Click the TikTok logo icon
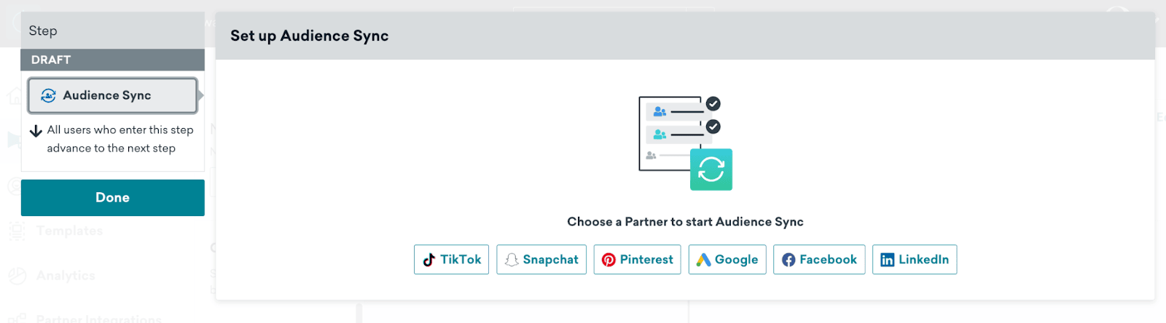This screenshot has height=323, width=1166. pos(429,260)
